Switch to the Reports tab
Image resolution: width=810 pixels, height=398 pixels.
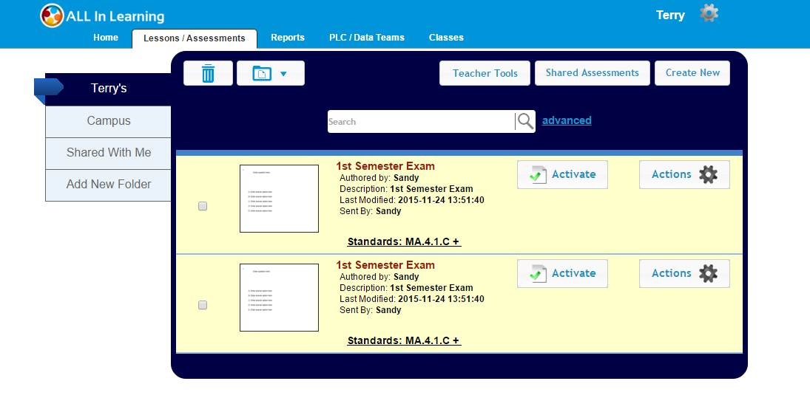tap(288, 38)
